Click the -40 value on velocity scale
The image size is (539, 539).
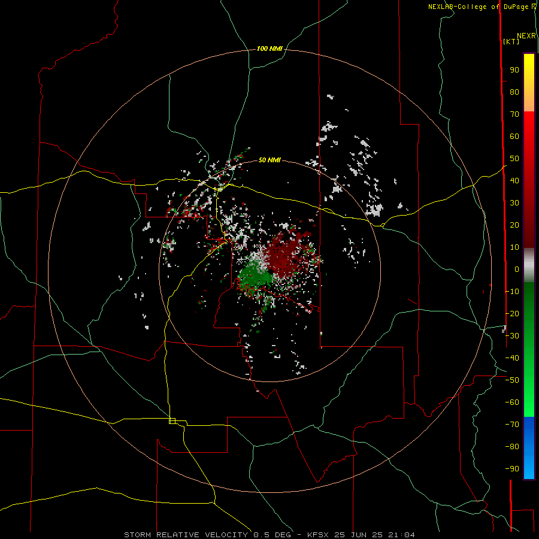pyautogui.click(x=512, y=358)
